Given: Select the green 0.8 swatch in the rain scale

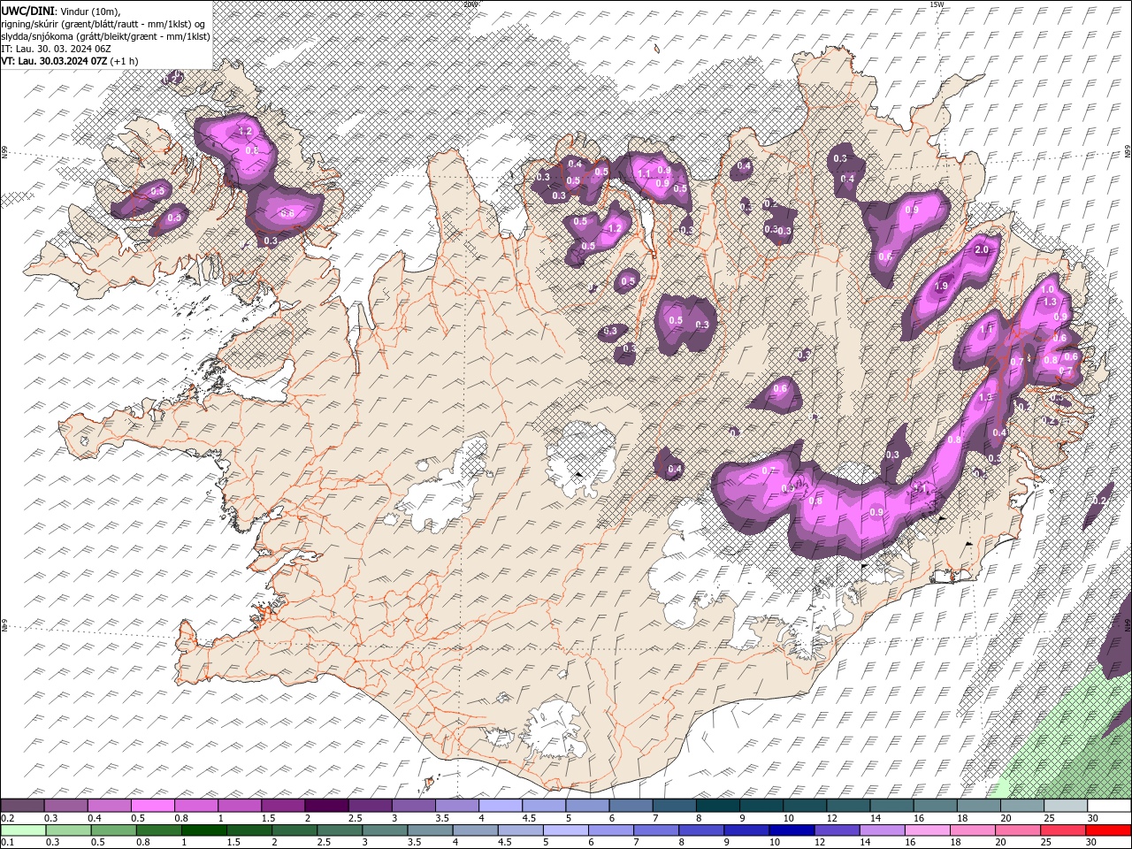Looking at the screenshot, I should pyautogui.click(x=158, y=830).
